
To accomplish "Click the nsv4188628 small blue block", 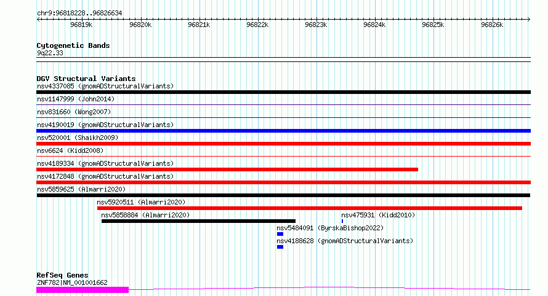I will (280, 247).
